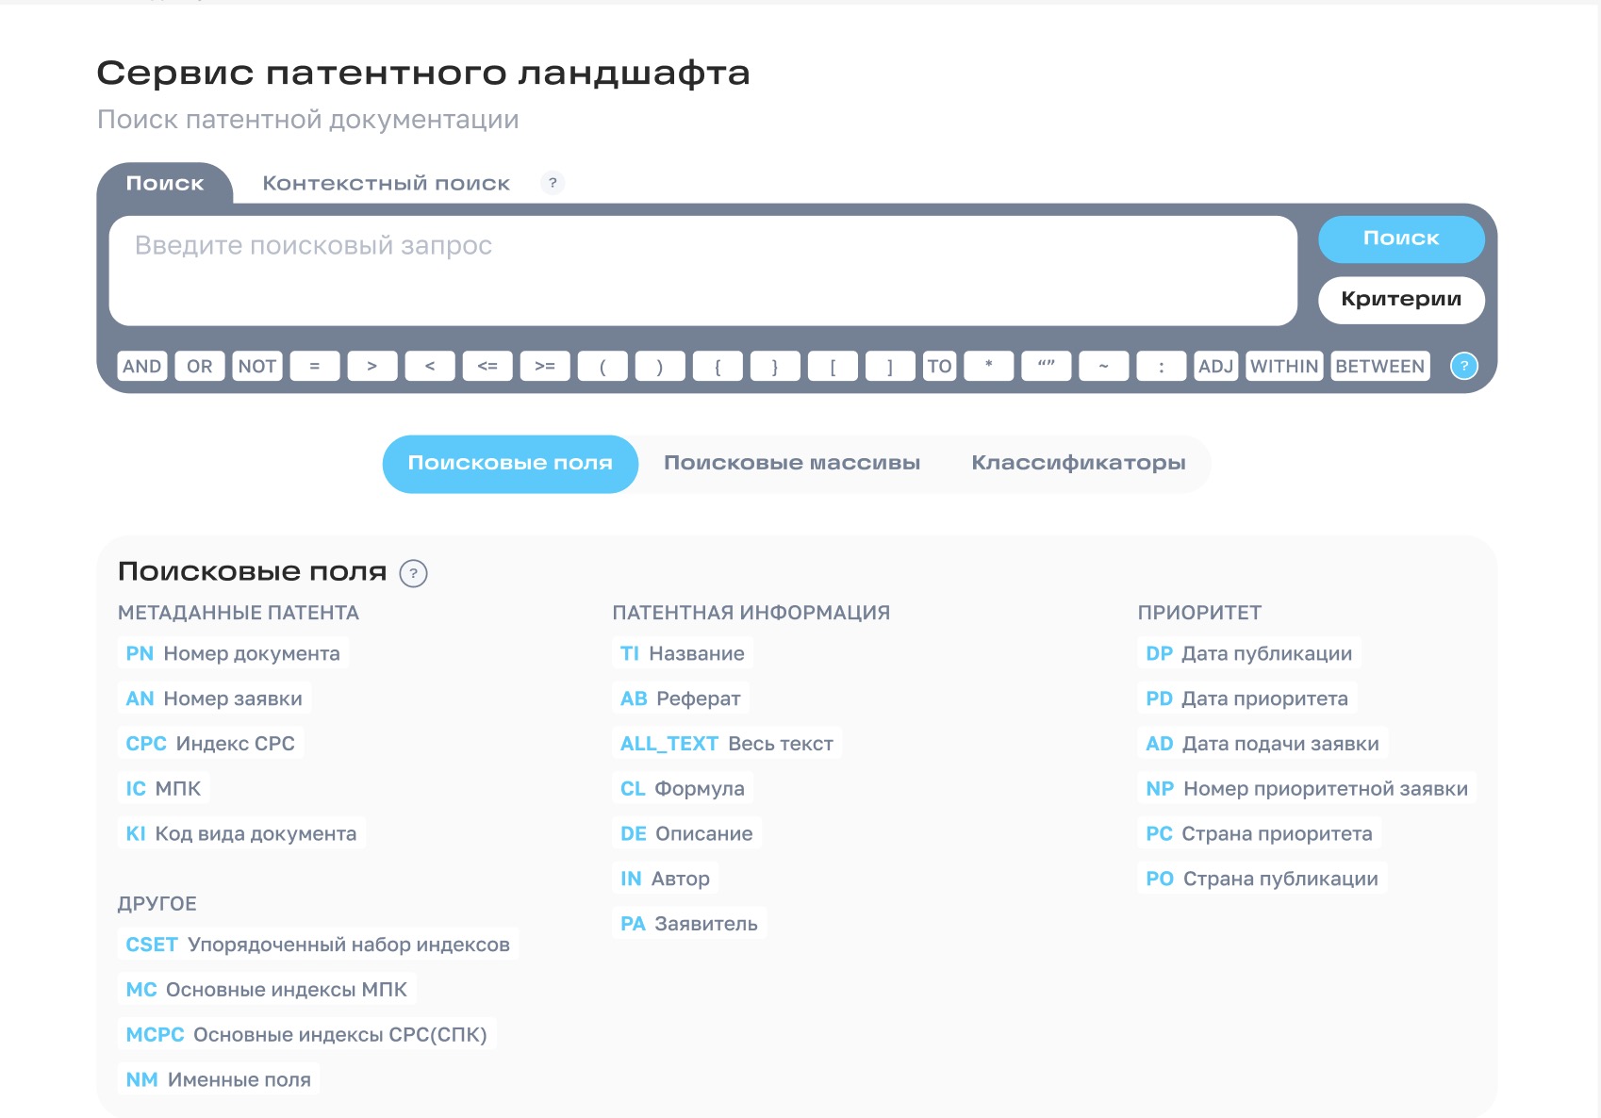1601x1118 pixels.
Task: Insert the closing parenthesis
Action: tap(660, 366)
